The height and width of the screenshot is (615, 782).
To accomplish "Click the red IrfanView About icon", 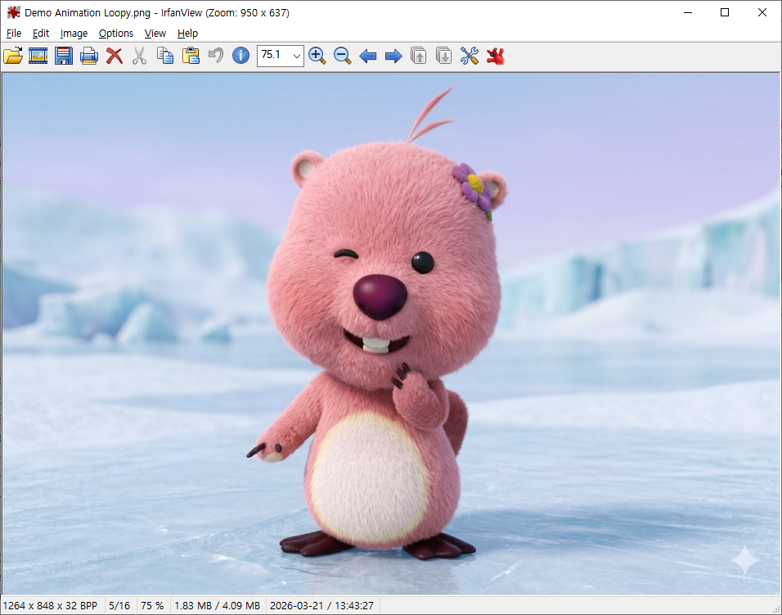I will pyautogui.click(x=496, y=56).
